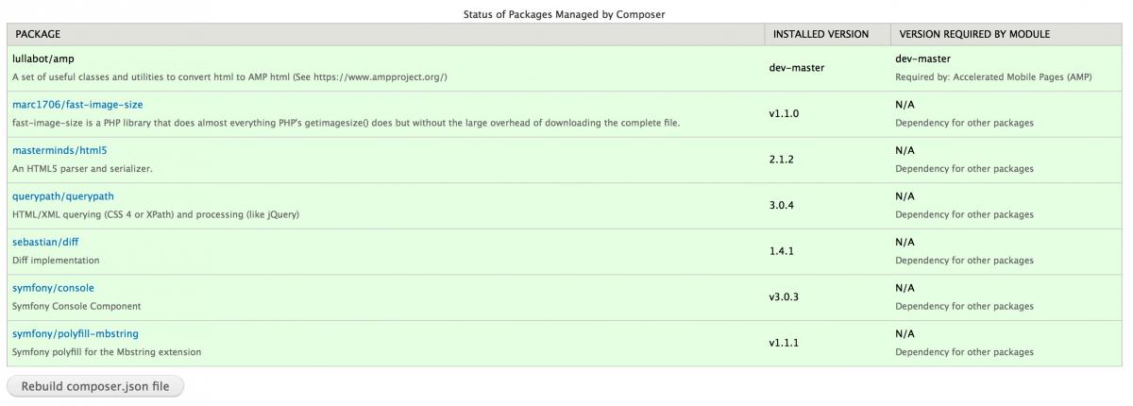This screenshot has height=406, width=1133.
Task: Click the Required by: Accelerated Mobile Pages text
Action: pyautogui.click(x=993, y=76)
